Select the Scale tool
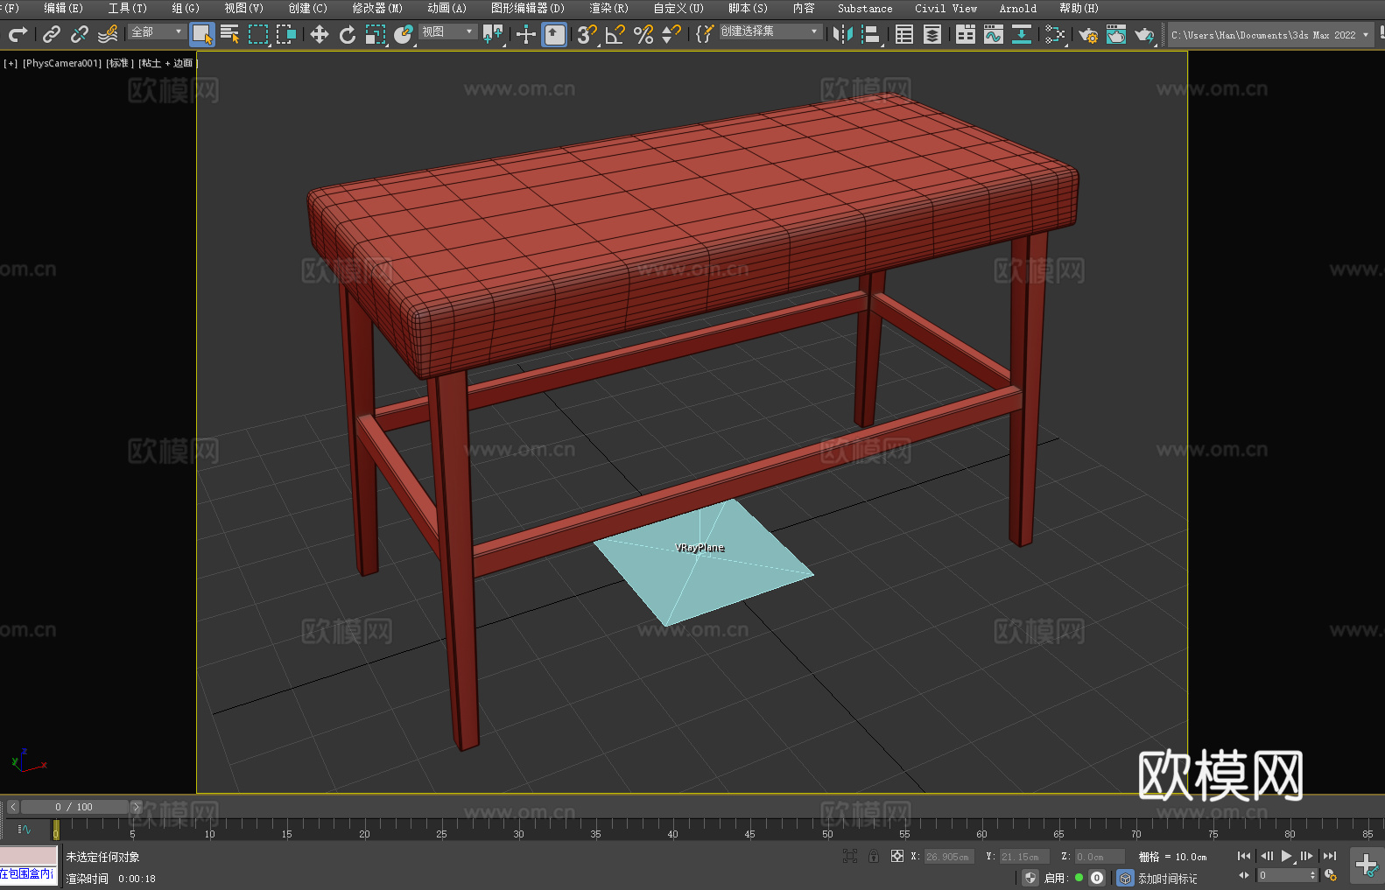 click(376, 34)
